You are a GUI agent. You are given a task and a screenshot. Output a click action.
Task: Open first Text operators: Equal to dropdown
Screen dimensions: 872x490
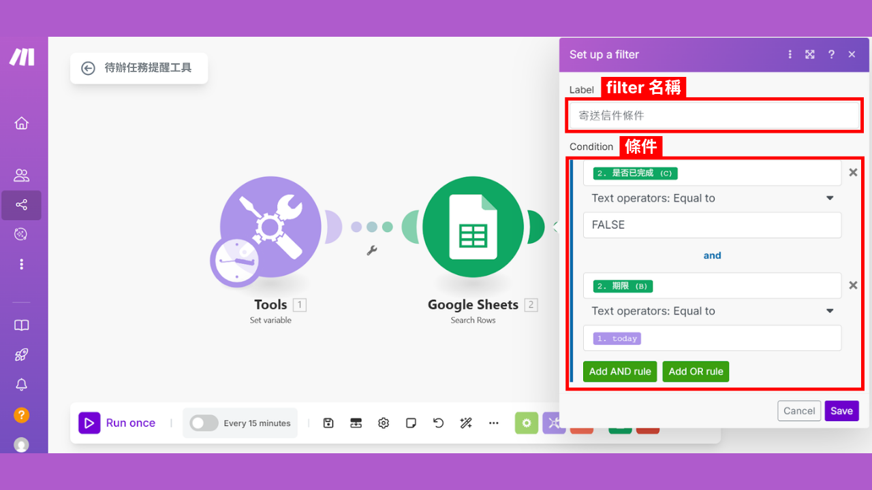(x=713, y=198)
